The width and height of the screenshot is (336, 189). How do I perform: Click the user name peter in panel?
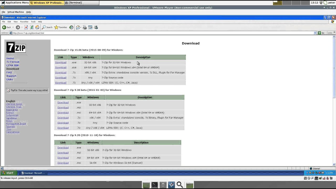pos(331,3)
